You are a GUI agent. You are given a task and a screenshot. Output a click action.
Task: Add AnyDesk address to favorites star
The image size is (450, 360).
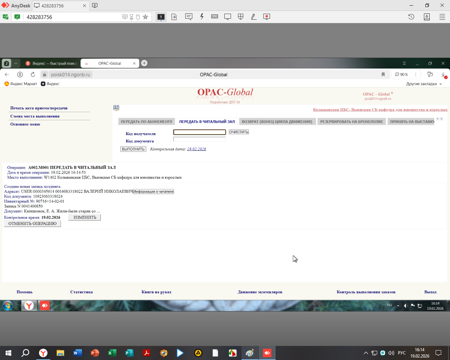click(x=145, y=17)
